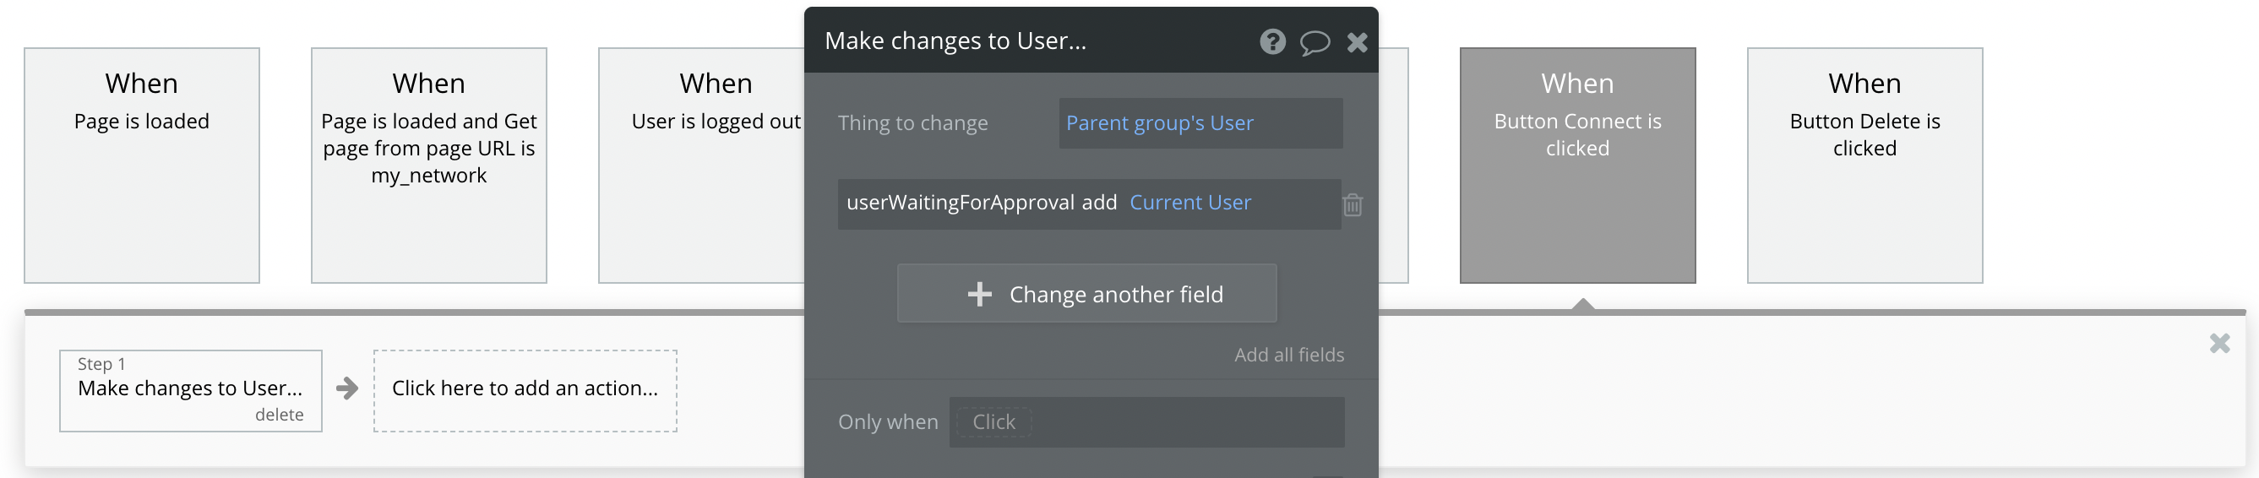Click here to add an action box

[x=525, y=388]
